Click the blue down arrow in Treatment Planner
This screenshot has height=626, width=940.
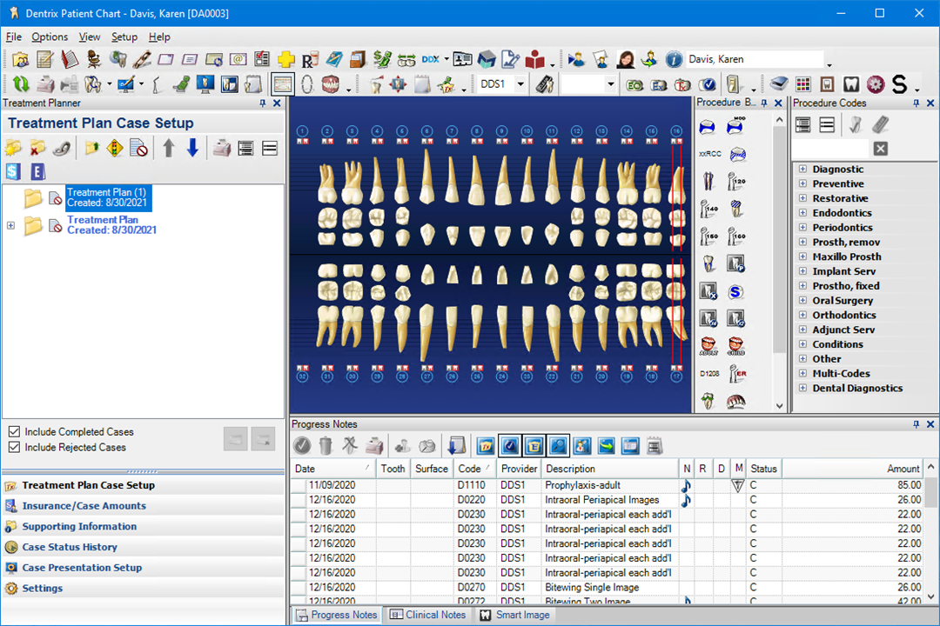pos(192,149)
